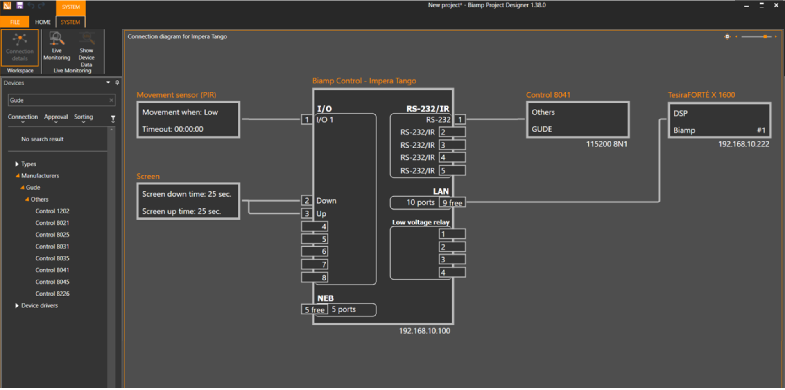
Task: Click RS-232/IR port 5
Action: [x=452, y=170]
